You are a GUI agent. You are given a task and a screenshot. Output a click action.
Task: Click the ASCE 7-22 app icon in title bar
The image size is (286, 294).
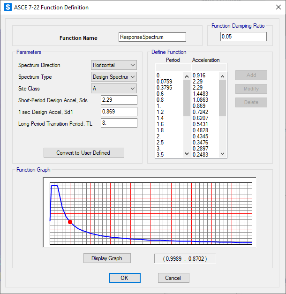(x=8, y=8)
